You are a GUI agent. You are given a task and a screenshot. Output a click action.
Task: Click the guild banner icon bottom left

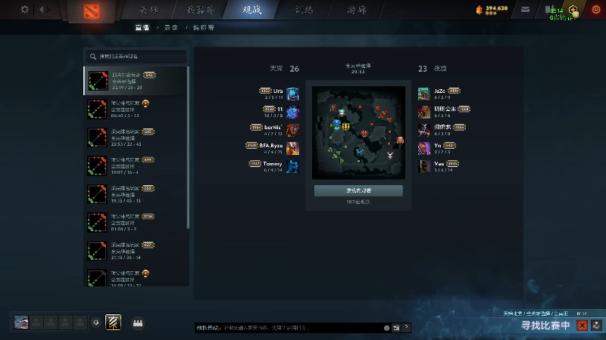(113, 323)
